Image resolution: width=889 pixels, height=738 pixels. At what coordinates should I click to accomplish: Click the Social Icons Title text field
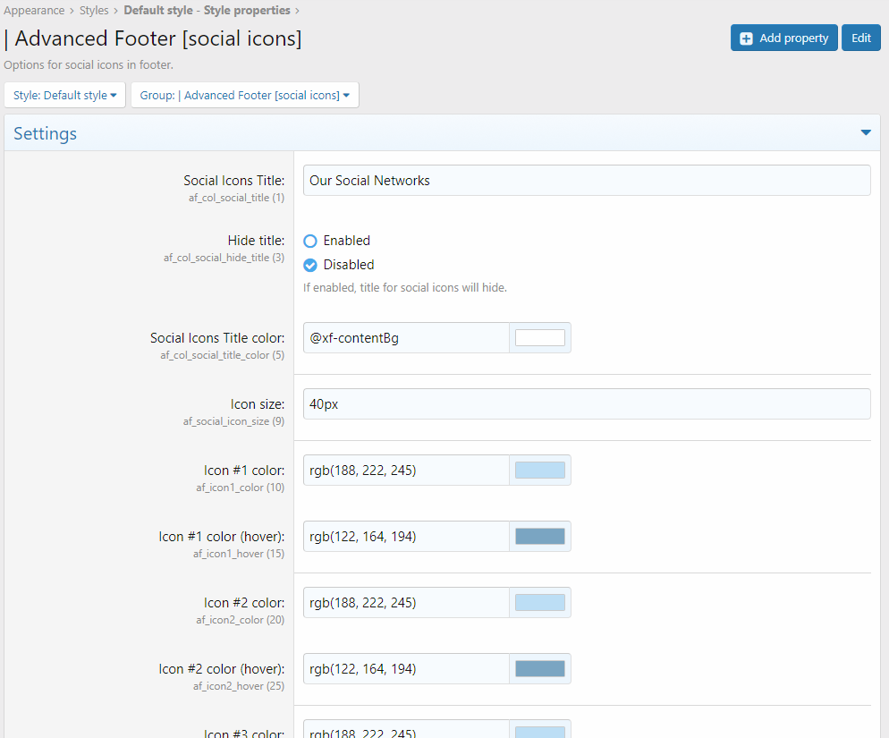[x=586, y=181]
